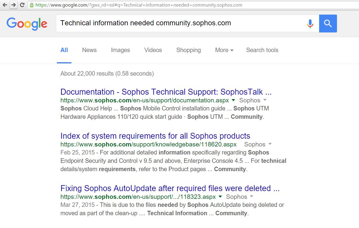Open the Videos results tab
The width and height of the screenshot is (359, 228).
pyautogui.click(x=153, y=50)
